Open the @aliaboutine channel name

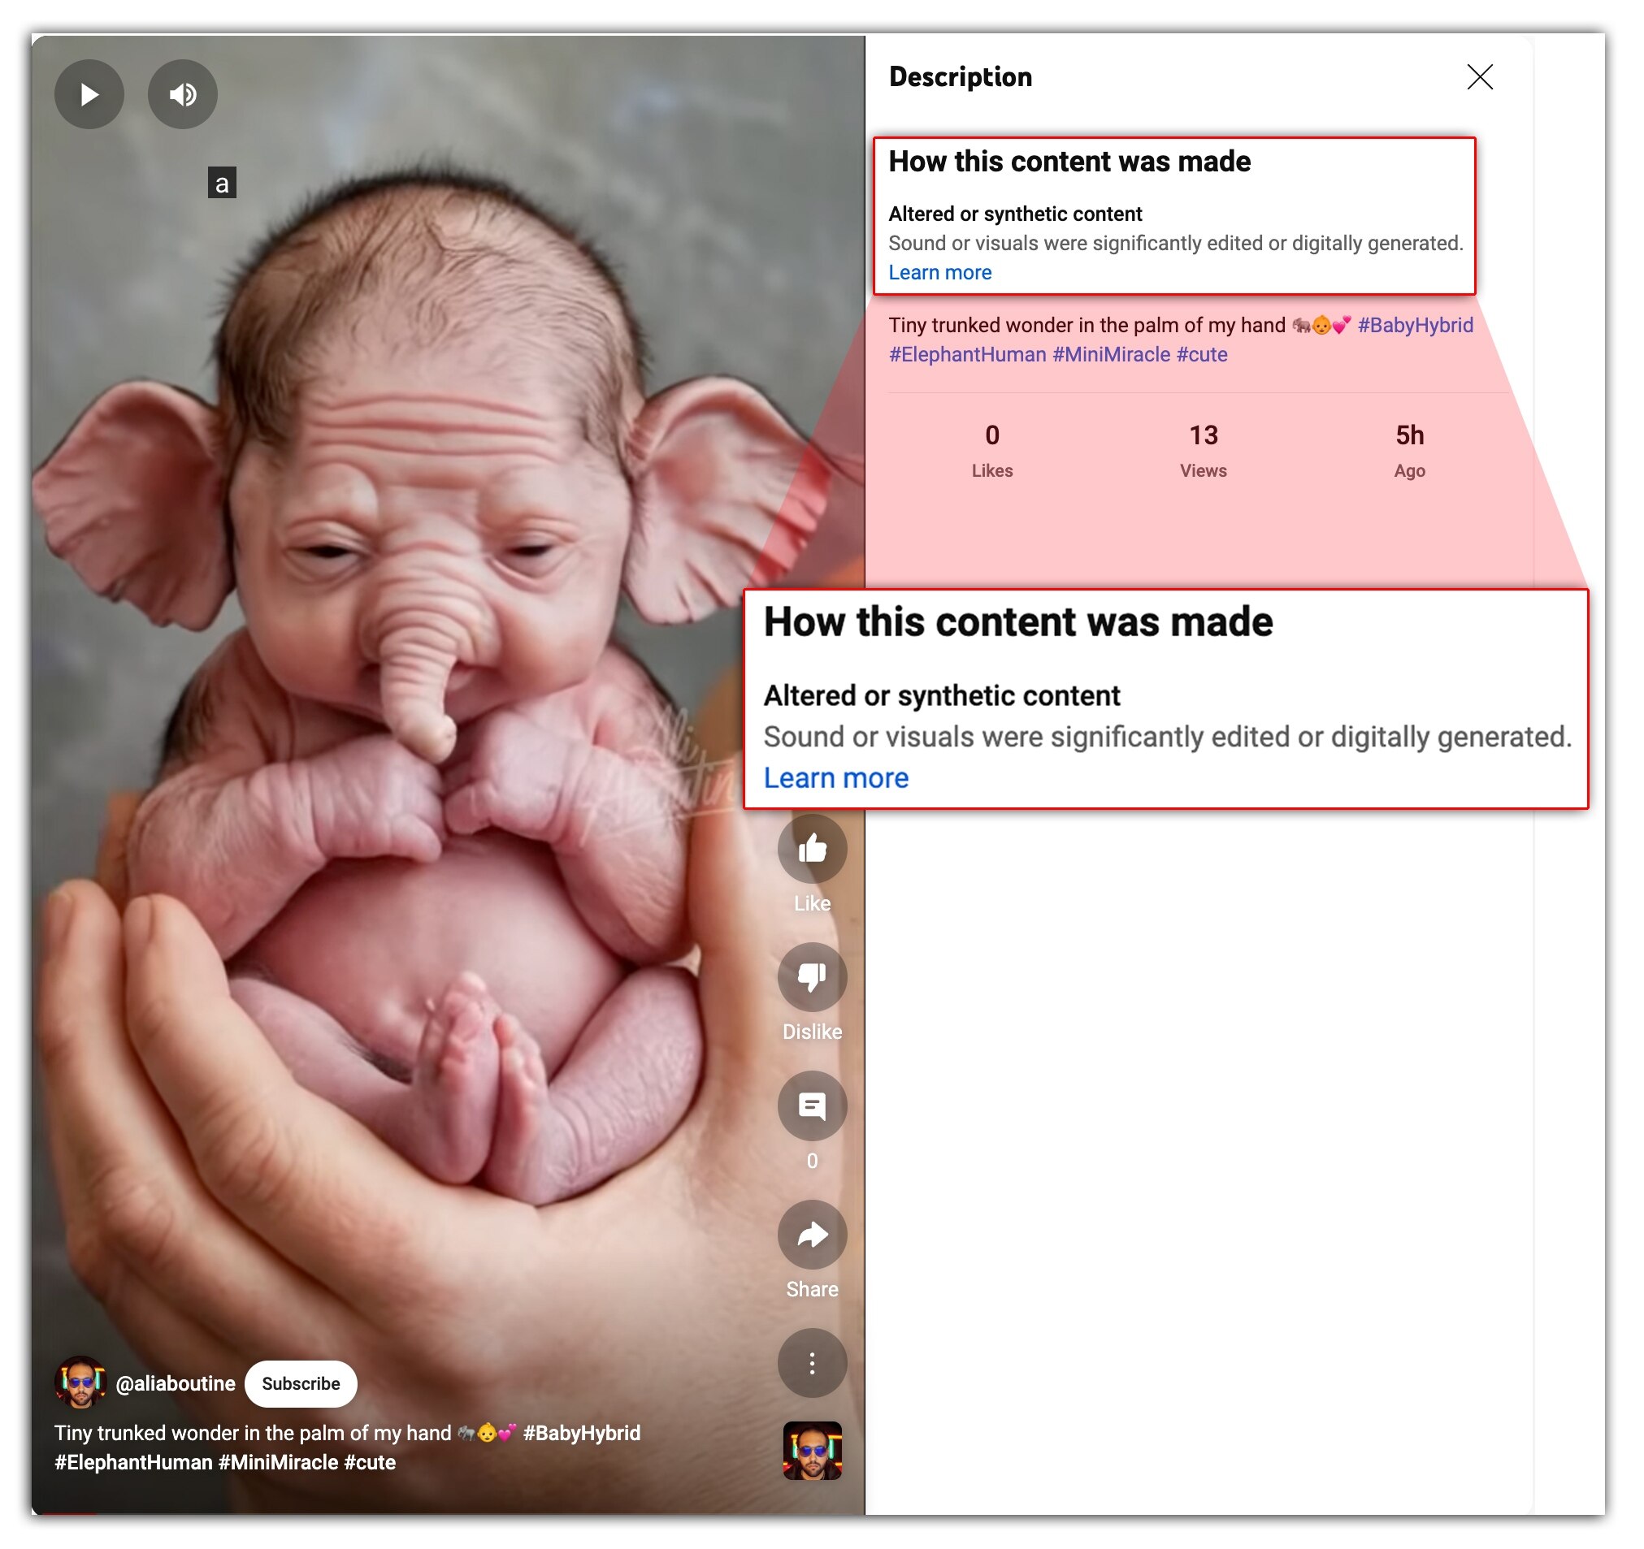[x=176, y=1383]
